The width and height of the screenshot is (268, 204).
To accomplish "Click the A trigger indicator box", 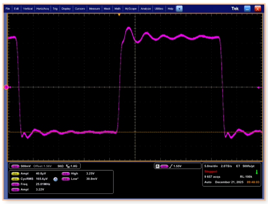I will click(x=157, y=166).
